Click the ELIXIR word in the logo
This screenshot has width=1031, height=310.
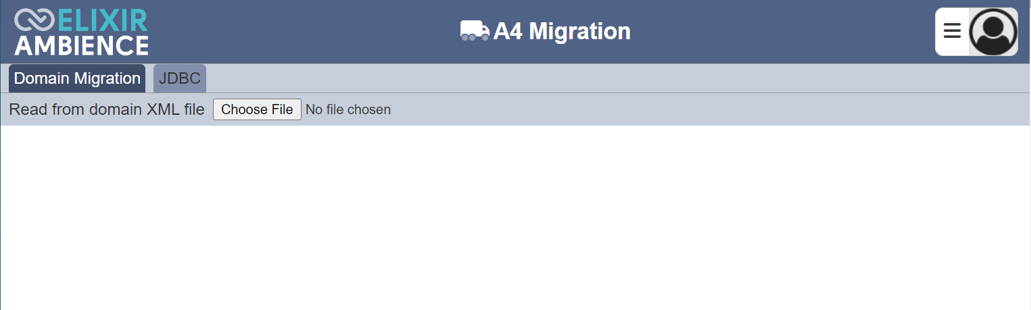[x=102, y=20]
